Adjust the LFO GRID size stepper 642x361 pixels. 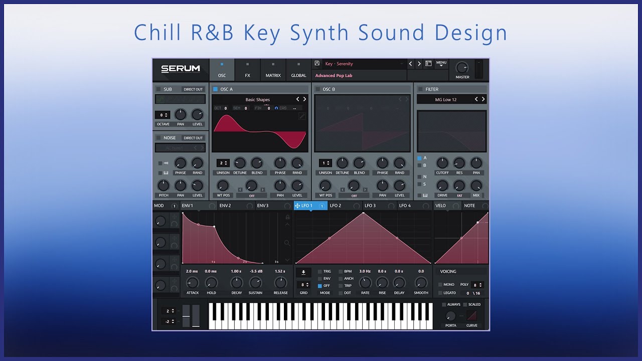point(303,285)
